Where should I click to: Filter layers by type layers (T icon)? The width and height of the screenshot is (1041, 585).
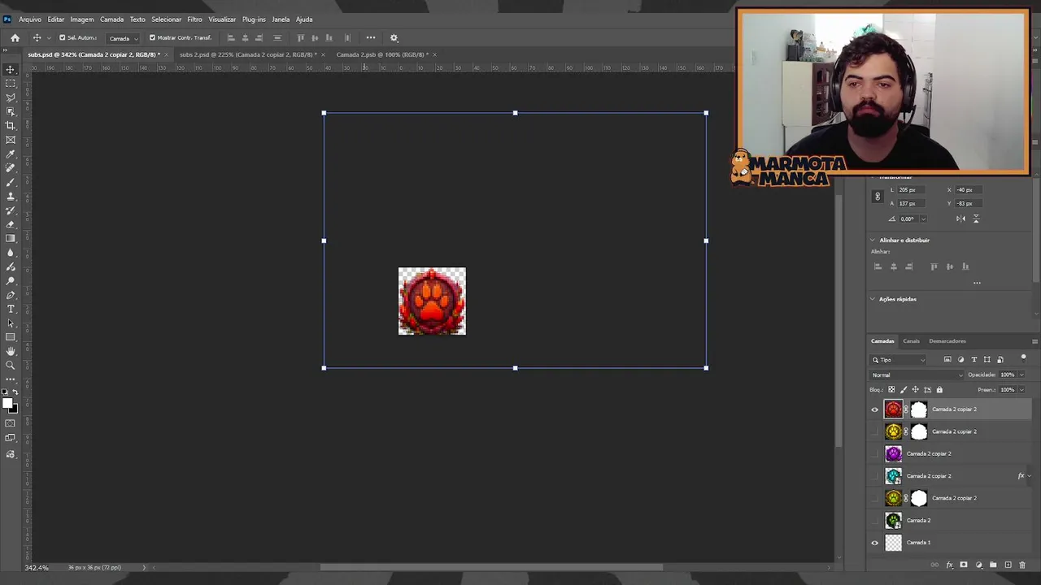(973, 359)
